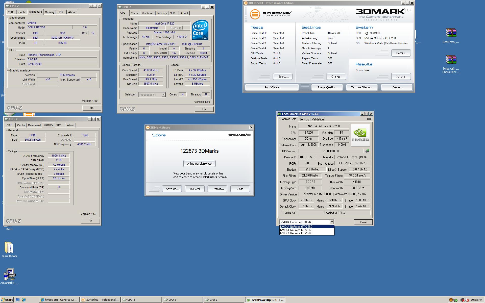Click the NB Frequency 4001.2 MHz field

coord(84,144)
